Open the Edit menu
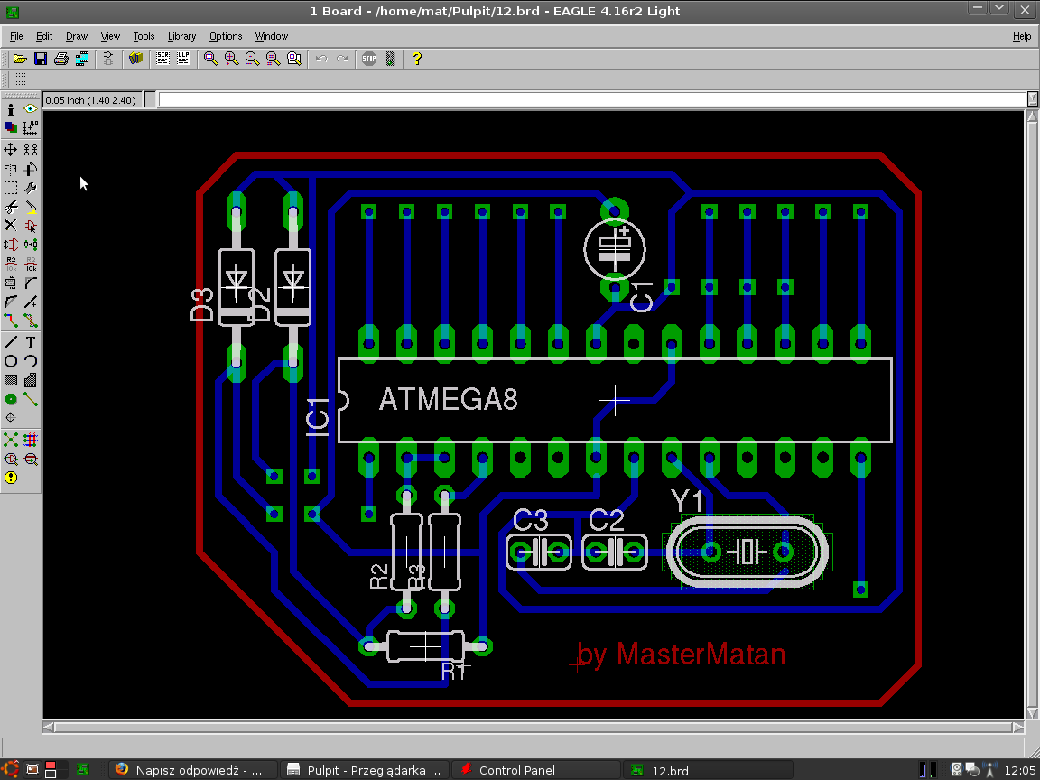 point(44,36)
